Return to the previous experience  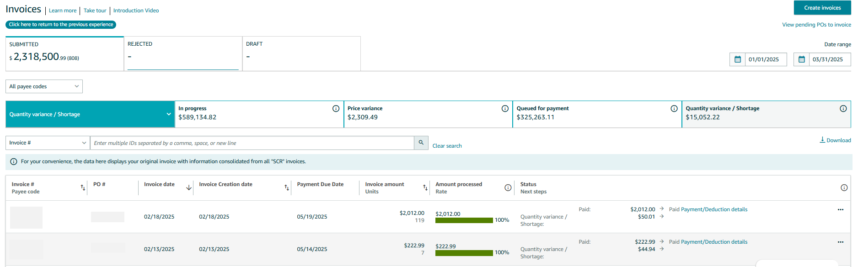click(x=61, y=25)
